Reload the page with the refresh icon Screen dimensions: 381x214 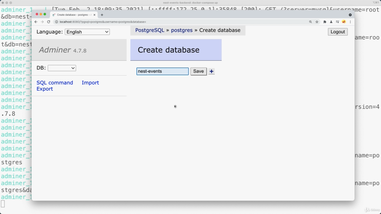tap(49, 22)
